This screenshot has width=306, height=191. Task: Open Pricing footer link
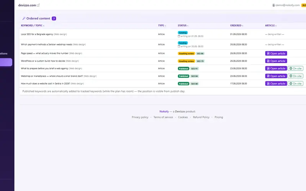pos(218,117)
